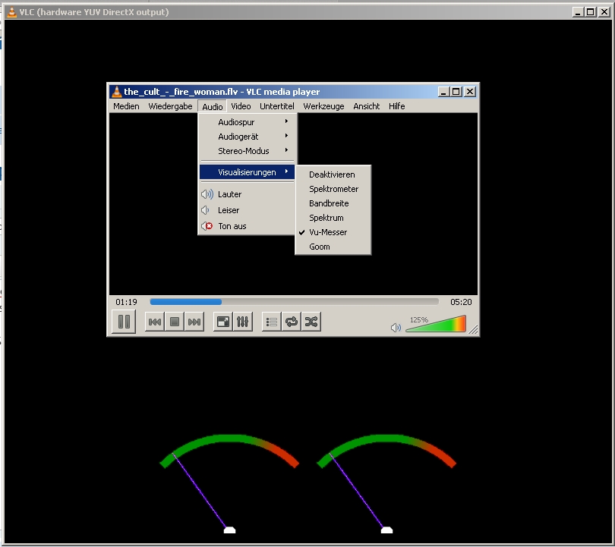Screen dimensions: 615x547
Task: Mute via the speaker icon near volume
Action: click(396, 328)
